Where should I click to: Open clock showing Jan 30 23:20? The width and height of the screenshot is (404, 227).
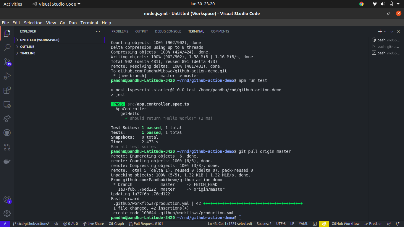point(202,4)
